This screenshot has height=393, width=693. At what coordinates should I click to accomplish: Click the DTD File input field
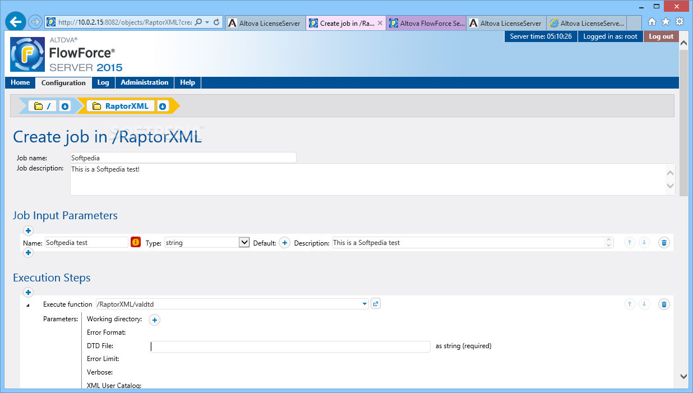(x=290, y=346)
